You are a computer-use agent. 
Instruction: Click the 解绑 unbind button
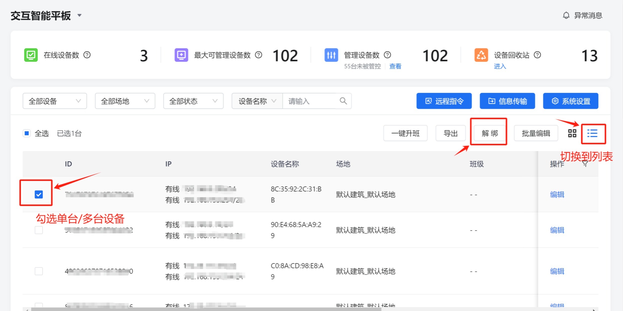coord(490,133)
